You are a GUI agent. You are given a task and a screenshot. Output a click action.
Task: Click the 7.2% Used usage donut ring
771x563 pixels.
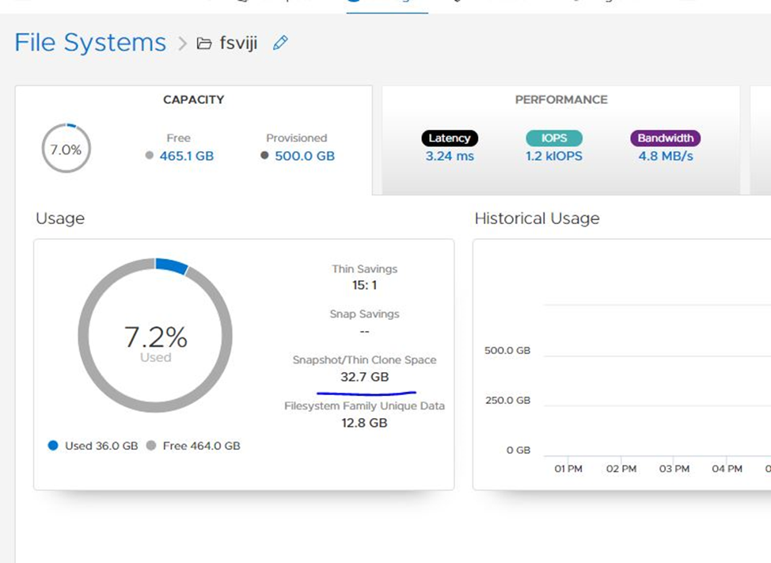coord(155,259)
